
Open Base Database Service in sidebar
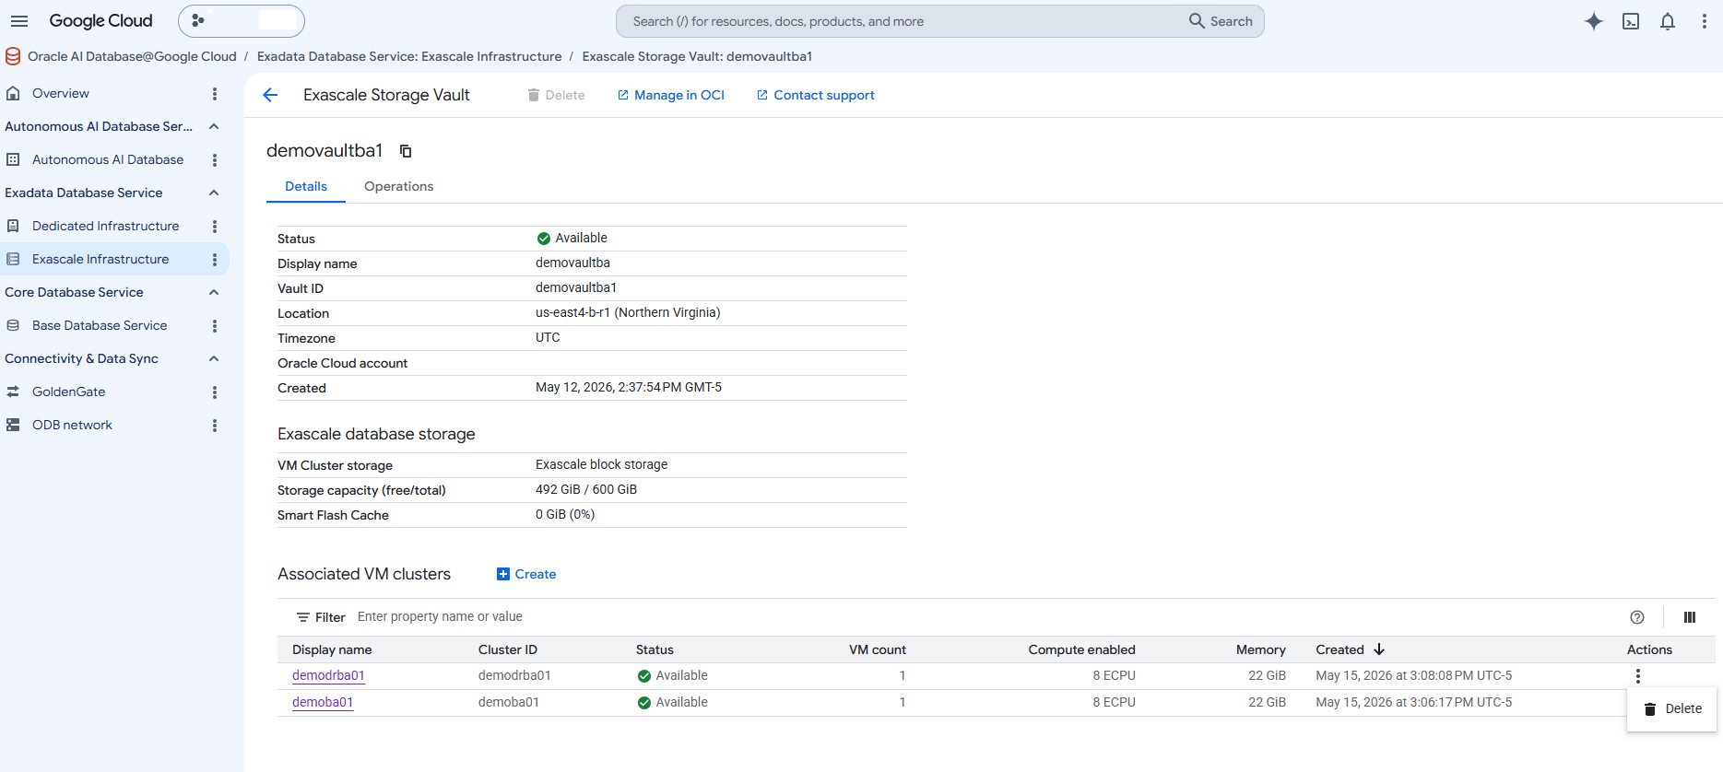tap(100, 325)
